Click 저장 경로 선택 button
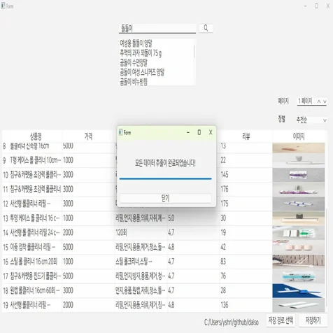 [x=281, y=320]
